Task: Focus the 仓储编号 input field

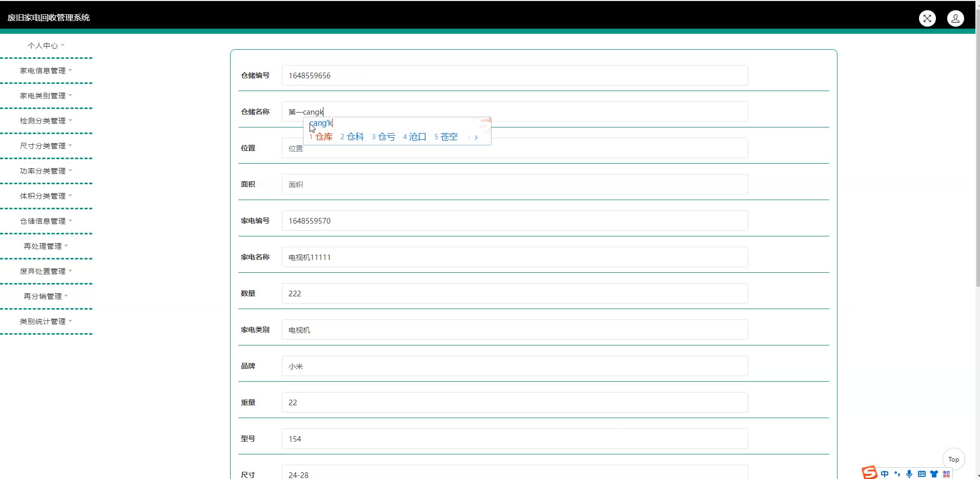Action: 515,75
